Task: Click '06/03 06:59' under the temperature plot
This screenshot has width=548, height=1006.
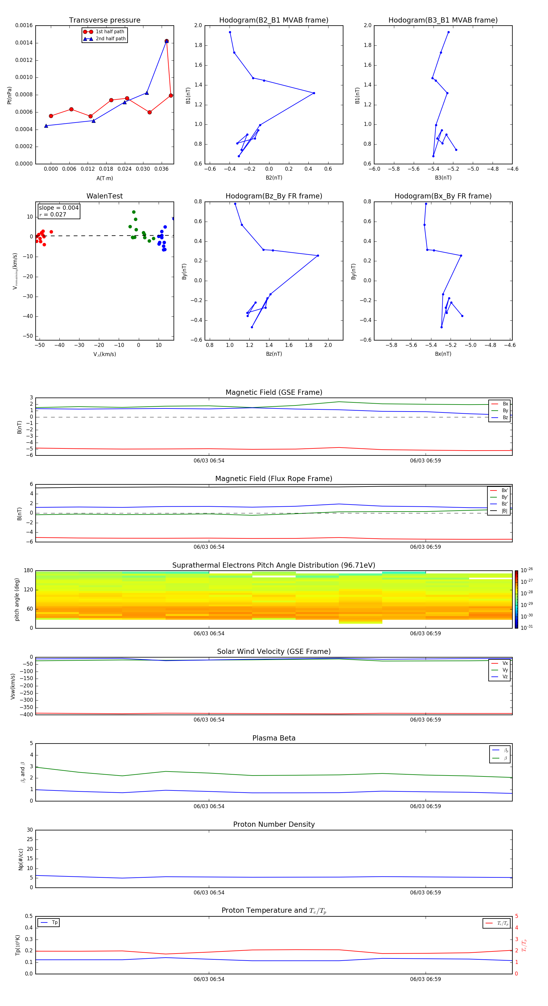Action: point(425,979)
